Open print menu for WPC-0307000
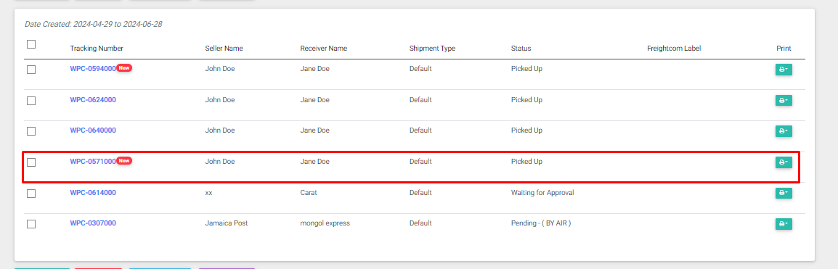The width and height of the screenshot is (838, 269). coord(784,224)
